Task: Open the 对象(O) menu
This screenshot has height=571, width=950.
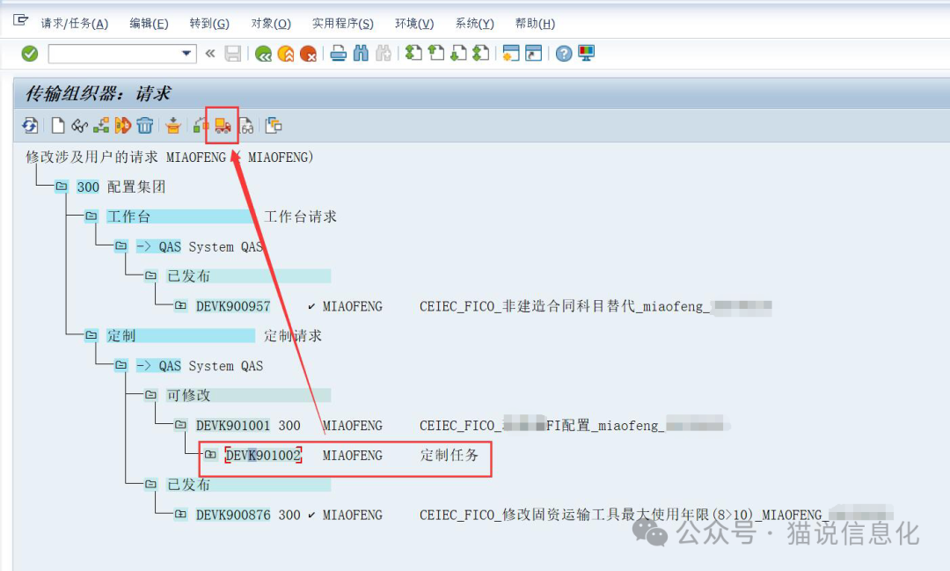Action: (x=271, y=24)
